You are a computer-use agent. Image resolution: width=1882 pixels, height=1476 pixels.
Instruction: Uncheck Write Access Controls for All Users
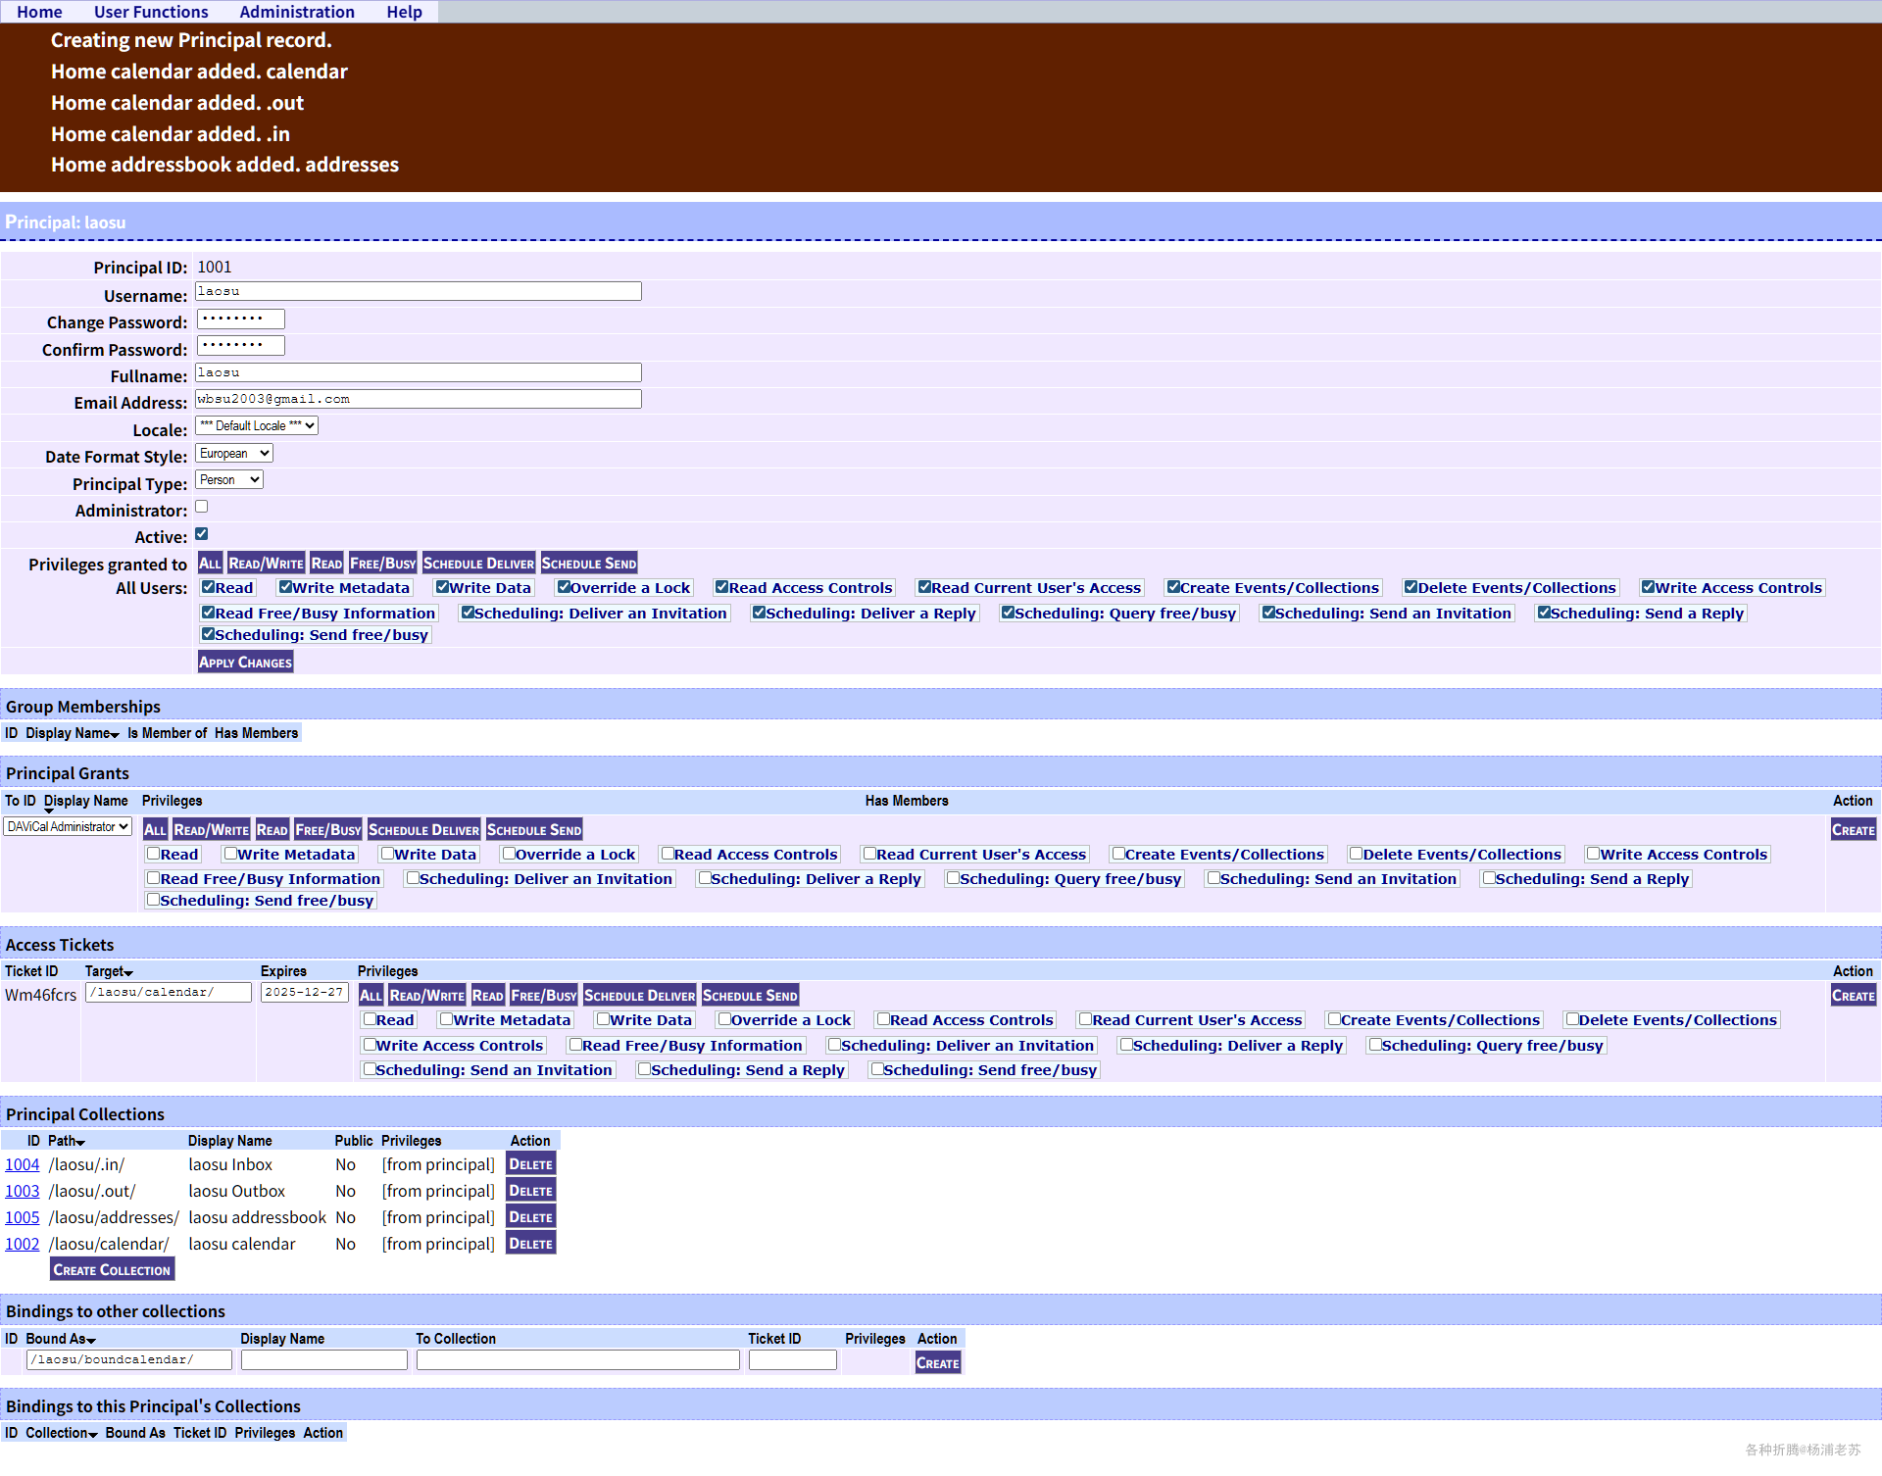(x=1649, y=587)
